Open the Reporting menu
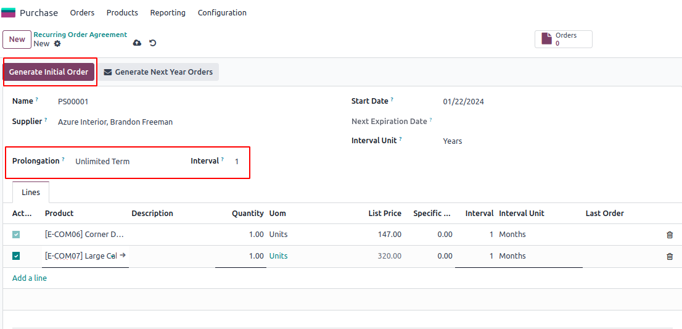 (x=168, y=12)
